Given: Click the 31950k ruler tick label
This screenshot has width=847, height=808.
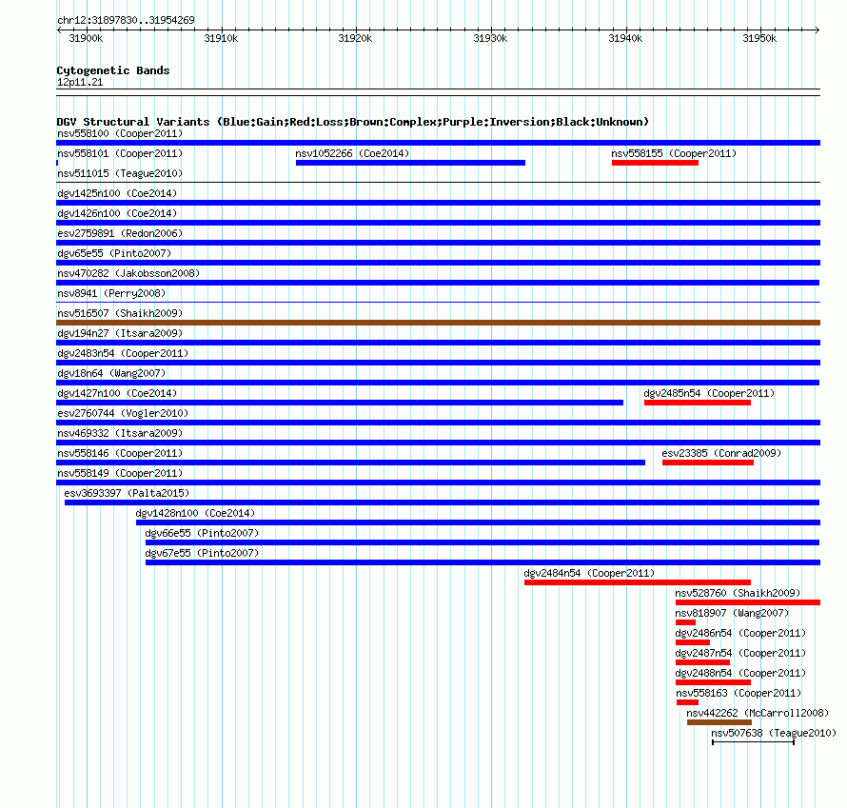Looking at the screenshot, I should point(759,38).
